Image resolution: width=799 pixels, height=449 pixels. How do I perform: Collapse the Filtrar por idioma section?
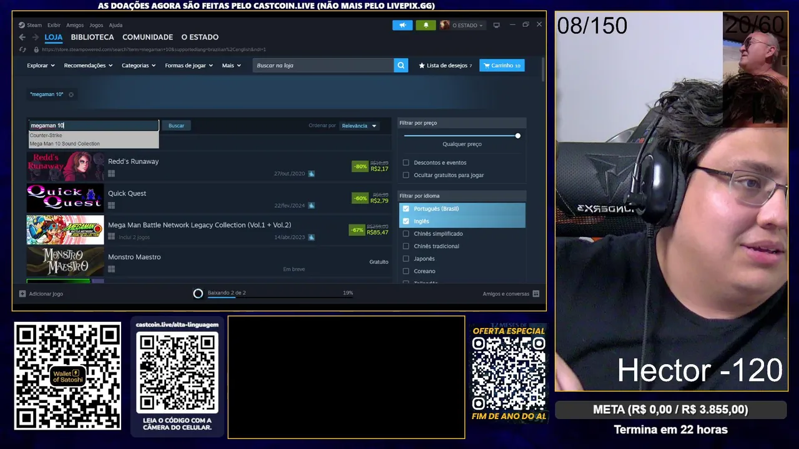click(x=462, y=196)
